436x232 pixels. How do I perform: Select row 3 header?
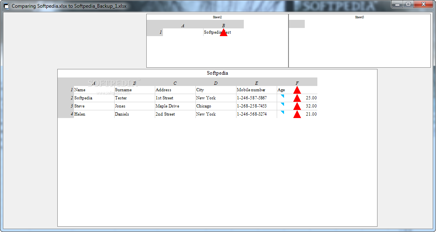pos(66,106)
